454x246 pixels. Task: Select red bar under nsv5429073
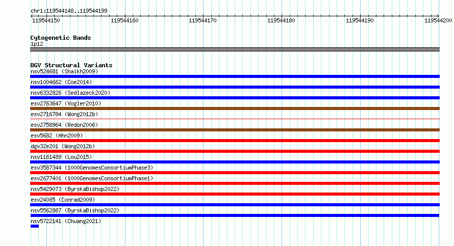235,194
